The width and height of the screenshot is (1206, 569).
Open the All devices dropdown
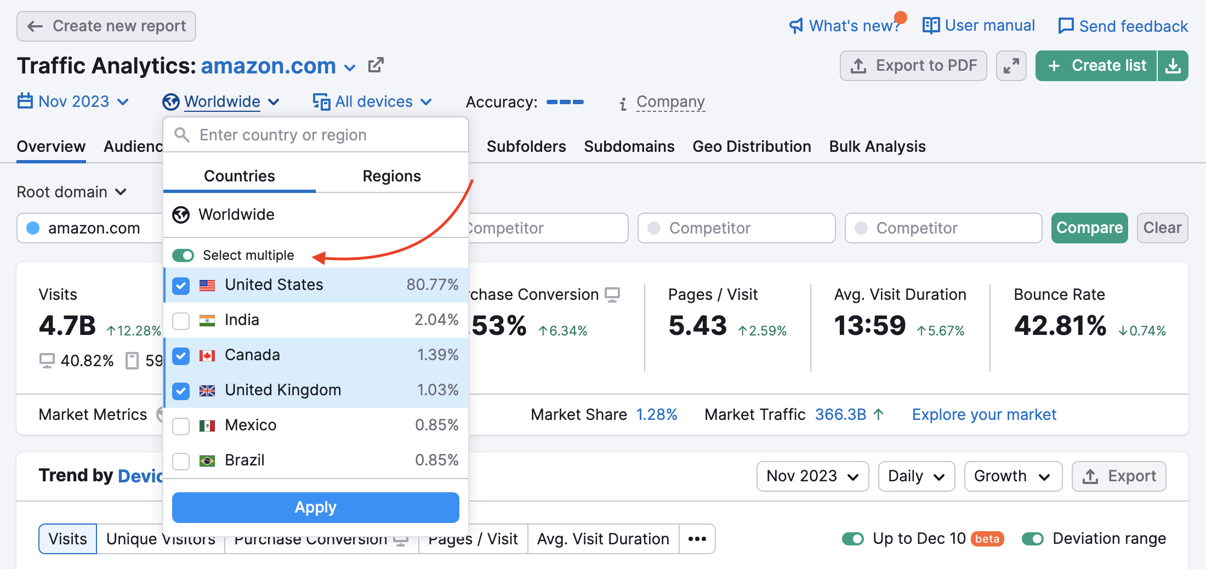373,101
